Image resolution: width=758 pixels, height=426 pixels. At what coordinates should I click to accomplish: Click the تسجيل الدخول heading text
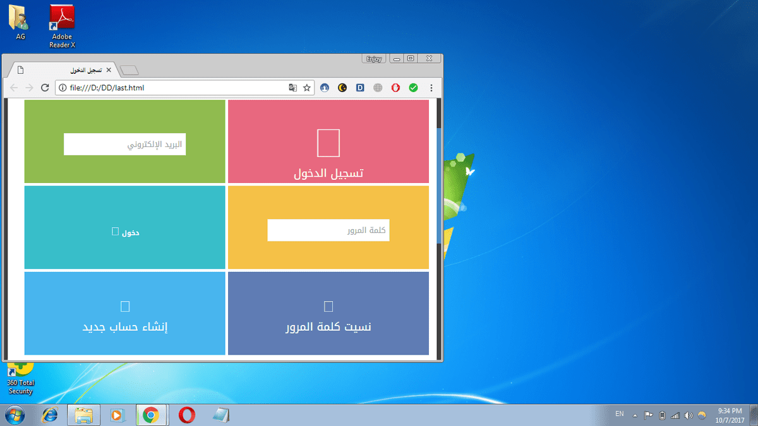[x=328, y=173]
